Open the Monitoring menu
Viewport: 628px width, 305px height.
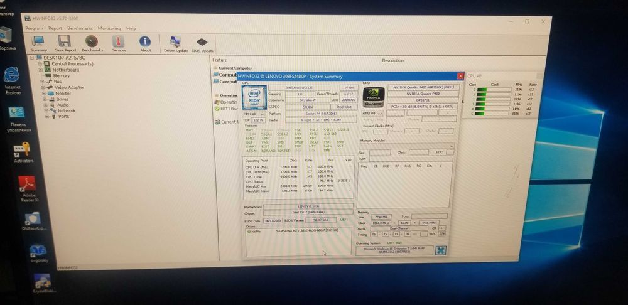109,28
